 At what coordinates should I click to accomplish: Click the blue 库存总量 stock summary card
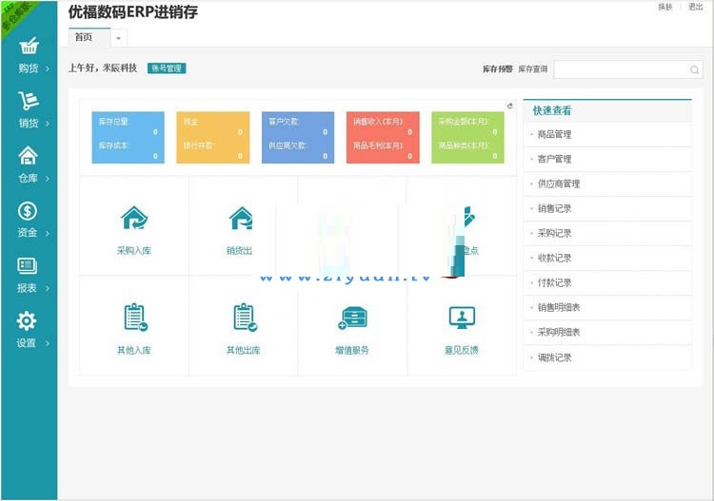click(x=127, y=138)
